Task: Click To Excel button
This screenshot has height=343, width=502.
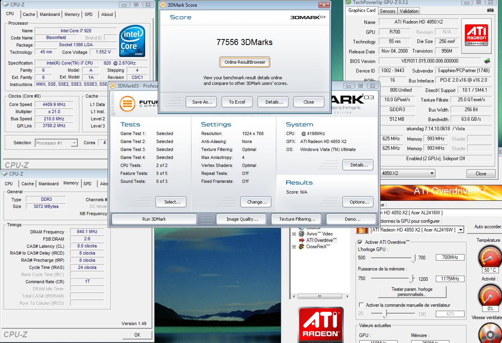Action: 237,102
